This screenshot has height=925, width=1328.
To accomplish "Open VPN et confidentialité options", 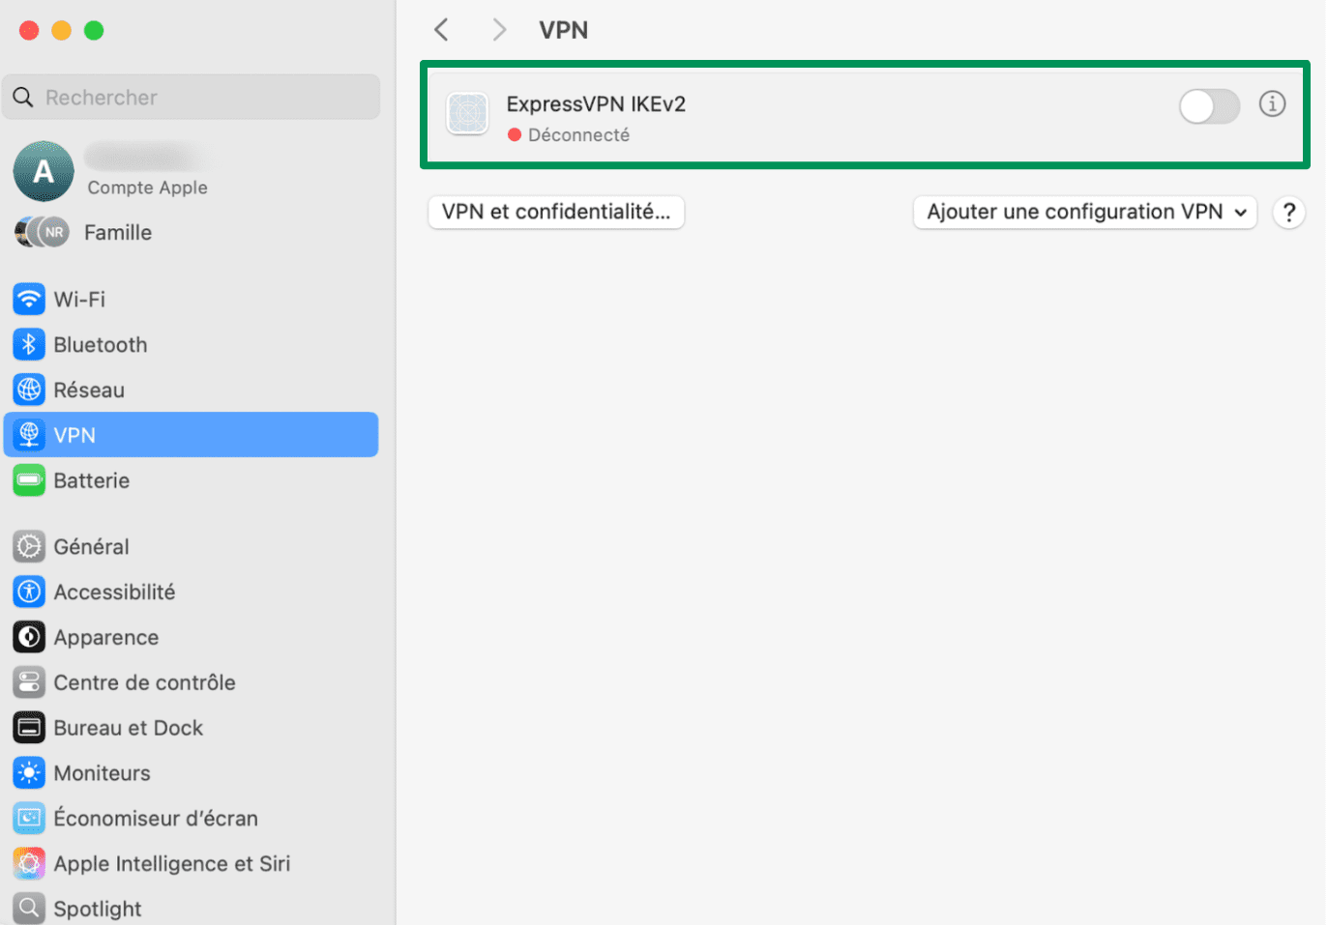I will coord(555,212).
